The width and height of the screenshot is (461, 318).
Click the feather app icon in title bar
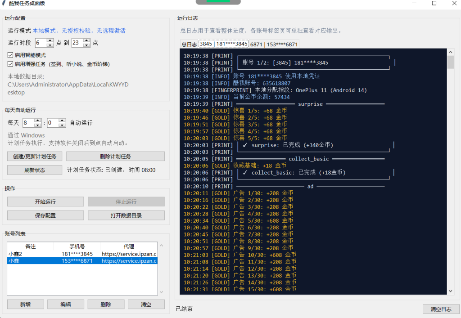pos(4,4)
